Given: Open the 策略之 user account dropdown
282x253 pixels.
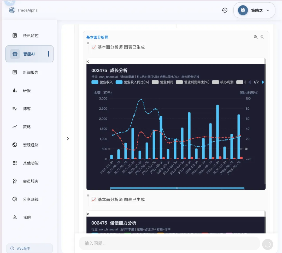Looking at the screenshot, I should click(x=254, y=10).
